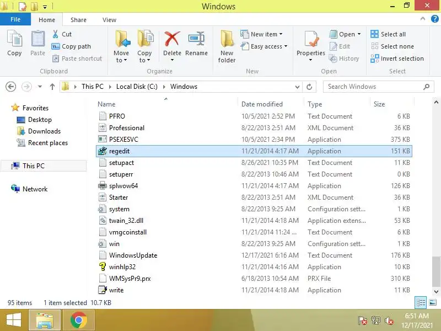Select the WindowsUpdate text document
This screenshot has width=441, height=331.
[x=254, y=255]
